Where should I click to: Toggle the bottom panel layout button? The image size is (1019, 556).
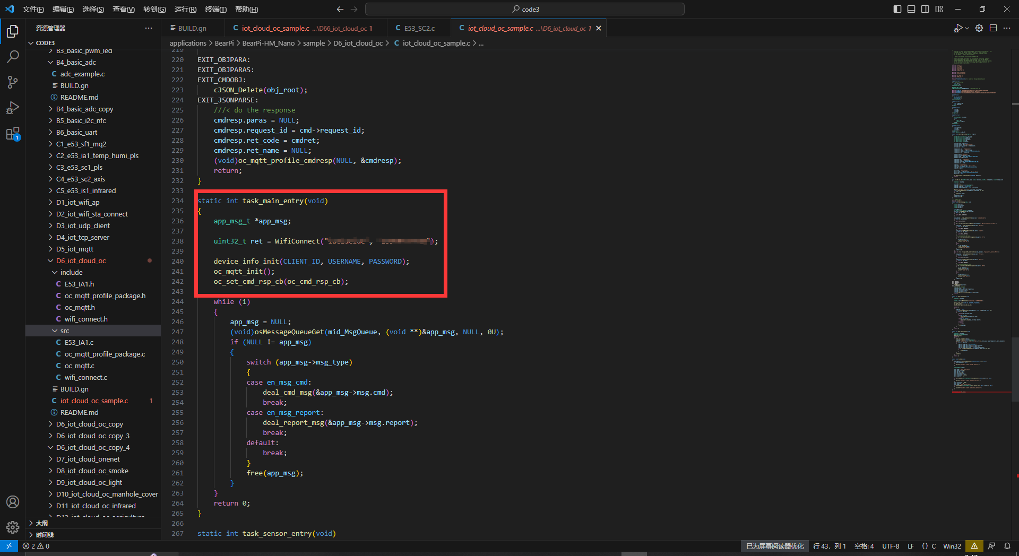coord(911,9)
